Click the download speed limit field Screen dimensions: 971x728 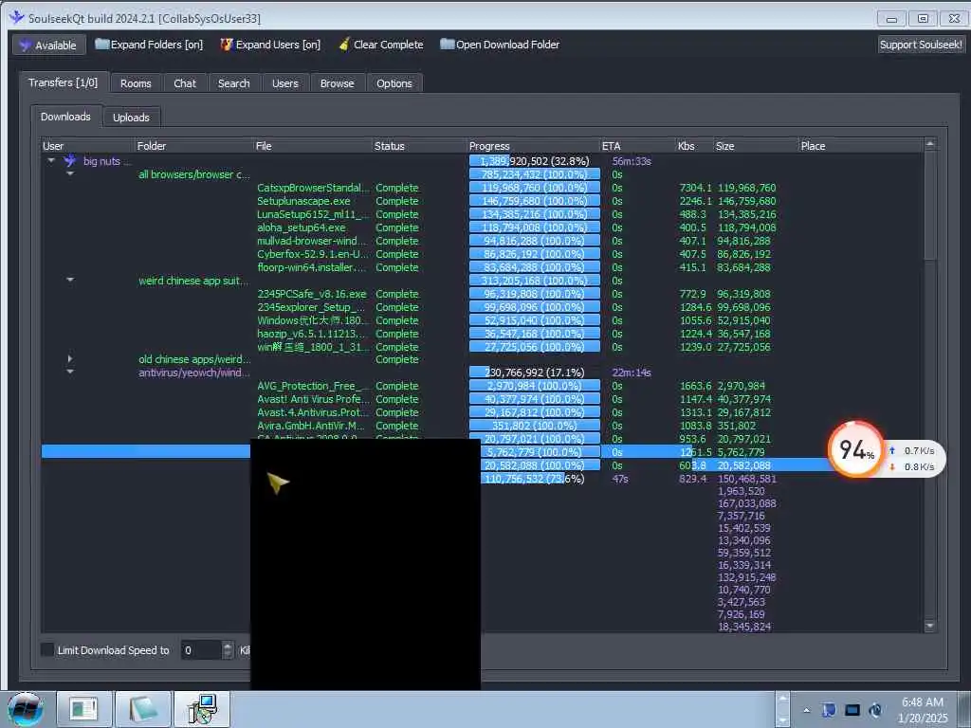(201, 650)
